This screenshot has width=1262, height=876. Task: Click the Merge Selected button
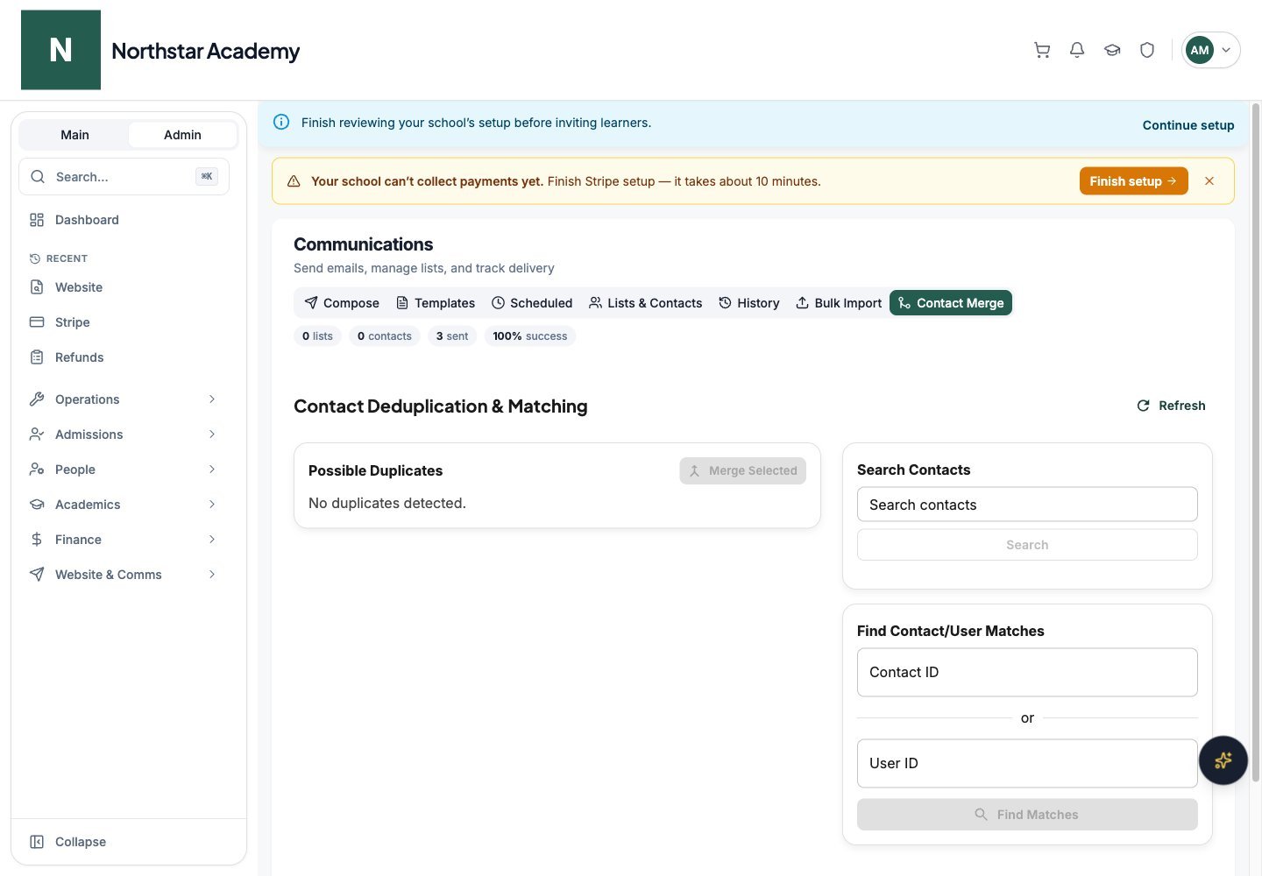pyautogui.click(x=743, y=470)
